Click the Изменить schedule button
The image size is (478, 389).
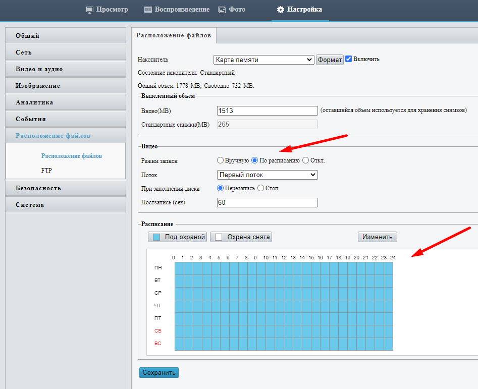(x=378, y=237)
